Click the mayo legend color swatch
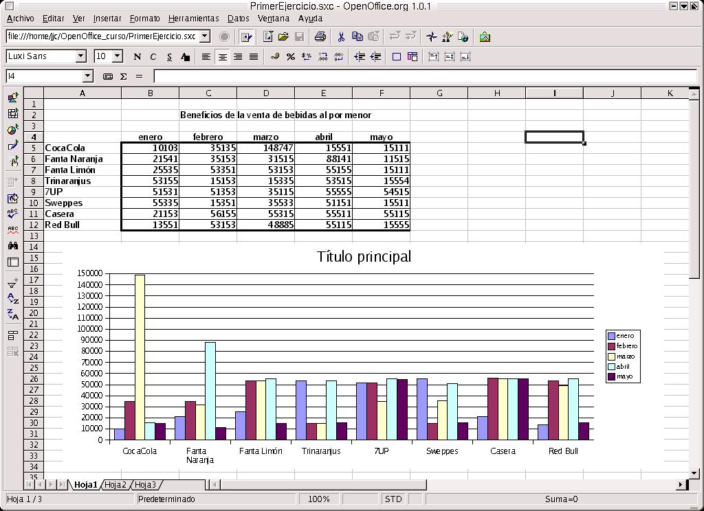This screenshot has height=511, width=704. (611, 377)
